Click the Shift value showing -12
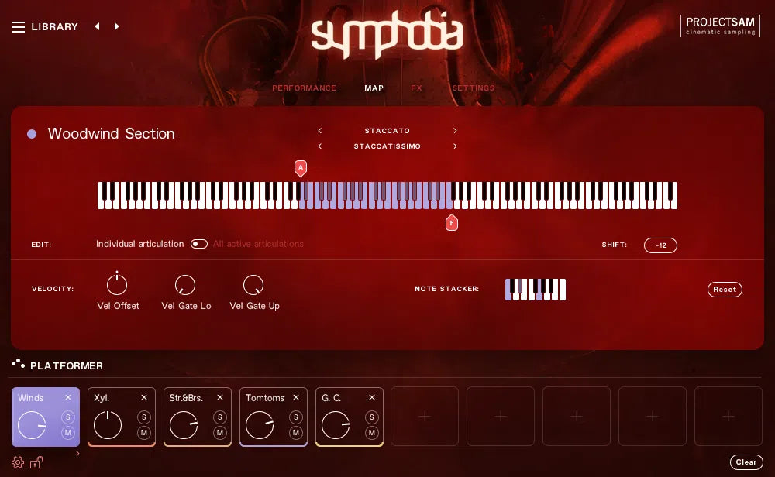 660,245
